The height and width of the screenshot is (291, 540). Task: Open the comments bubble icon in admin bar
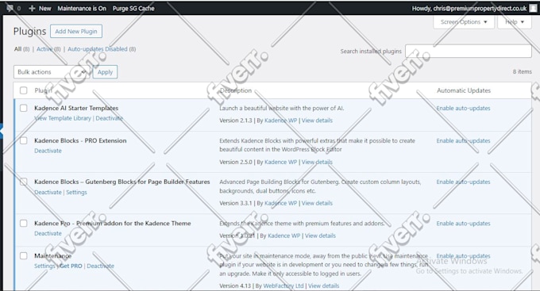pos(10,8)
